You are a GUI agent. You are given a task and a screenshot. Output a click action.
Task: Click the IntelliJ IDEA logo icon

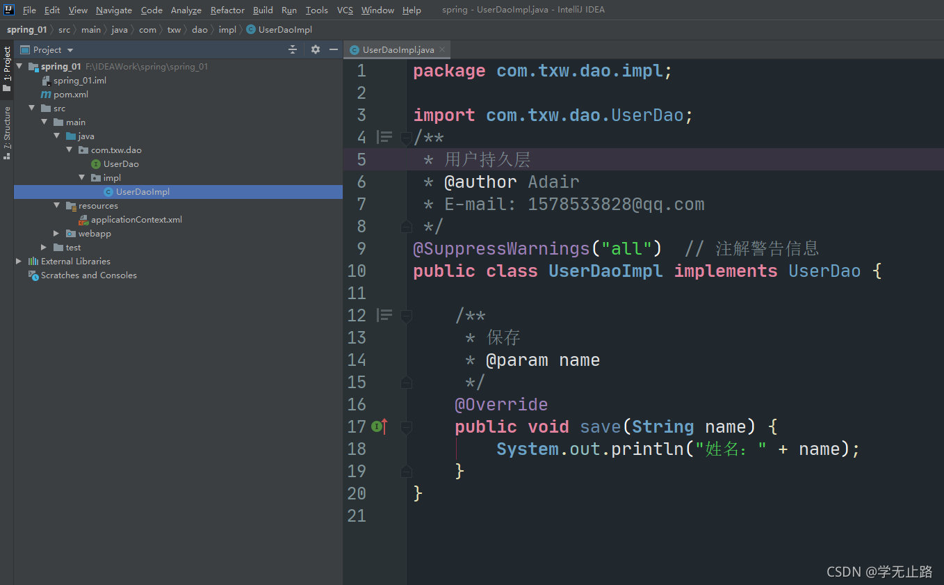point(9,10)
